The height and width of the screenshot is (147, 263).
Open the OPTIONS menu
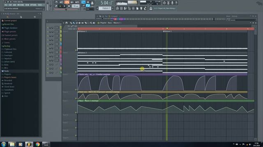pyautogui.click(x=33, y=5)
